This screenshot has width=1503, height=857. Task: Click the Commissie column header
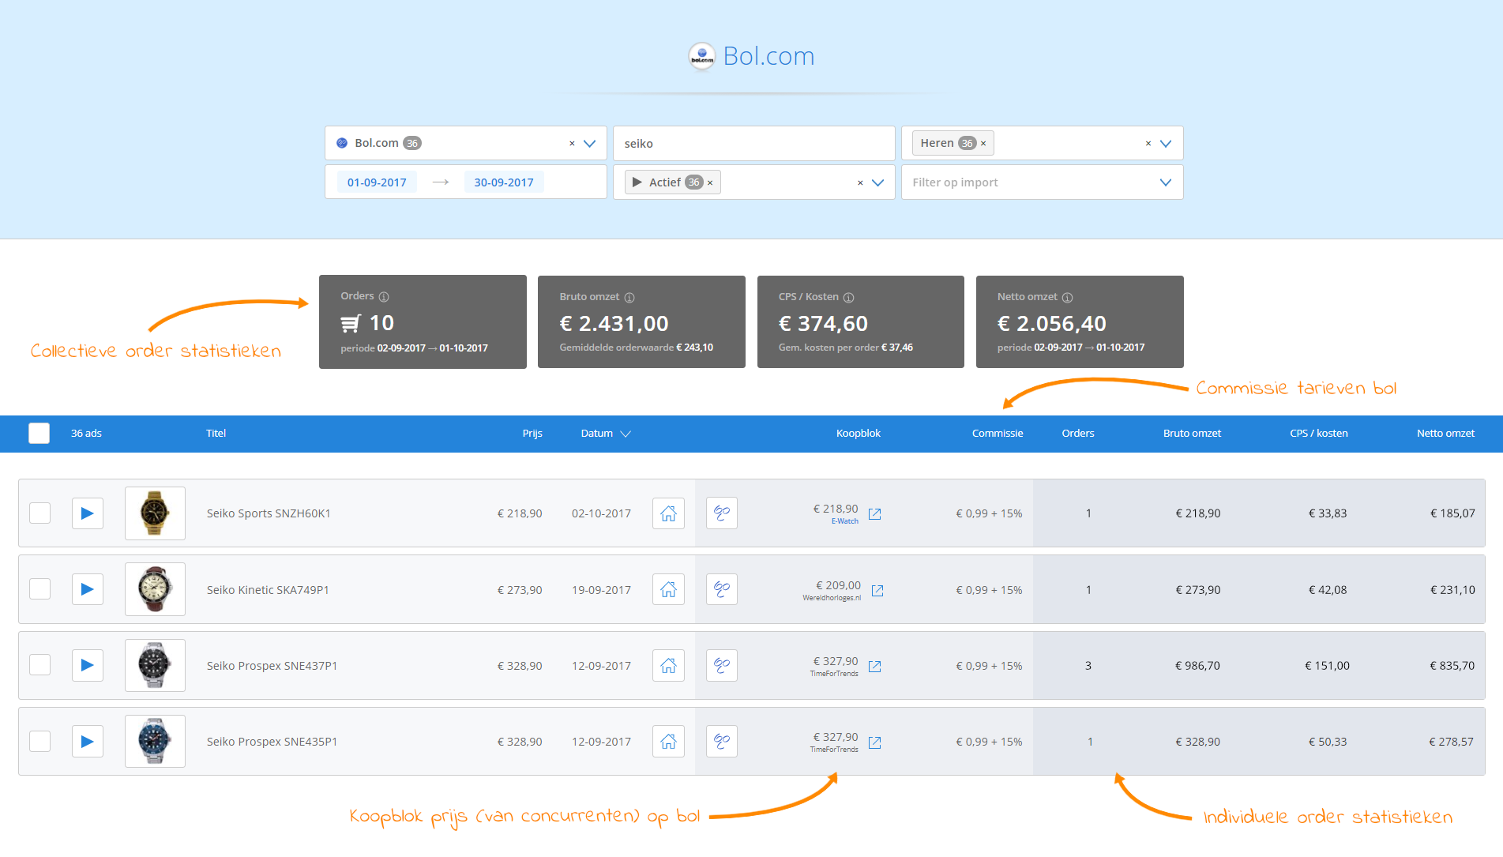pyautogui.click(x=998, y=433)
